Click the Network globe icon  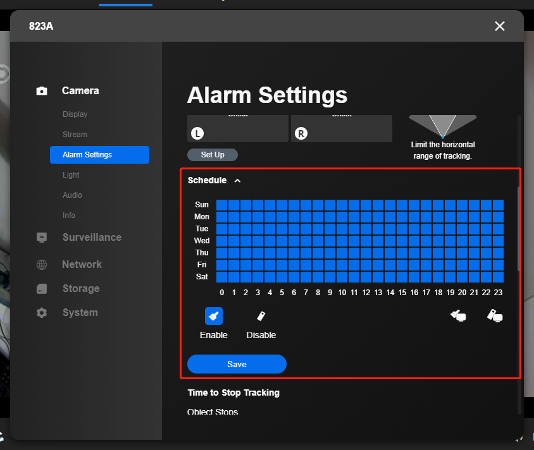pyautogui.click(x=42, y=265)
